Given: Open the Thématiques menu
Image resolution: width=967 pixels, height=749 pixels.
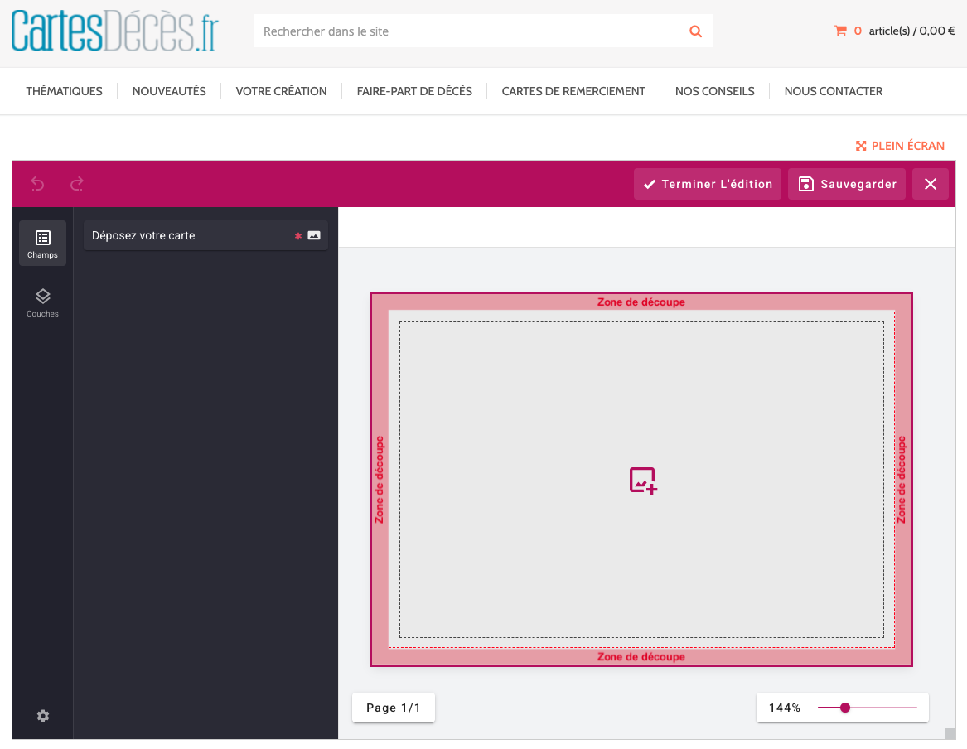Looking at the screenshot, I should click(x=65, y=91).
